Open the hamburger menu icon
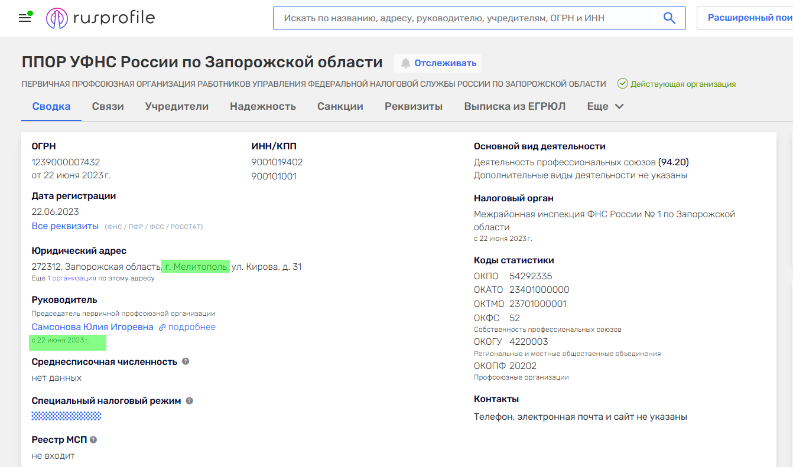The image size is (793, 467). (x=25, y=18)
